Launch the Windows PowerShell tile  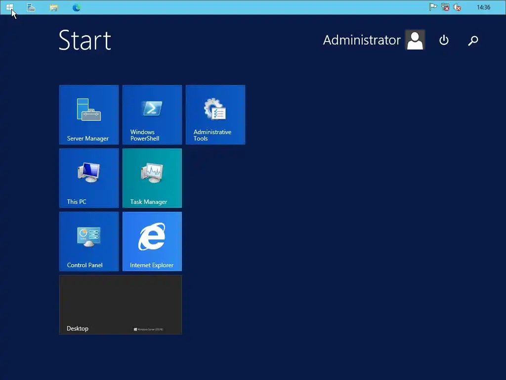(152, 115)
